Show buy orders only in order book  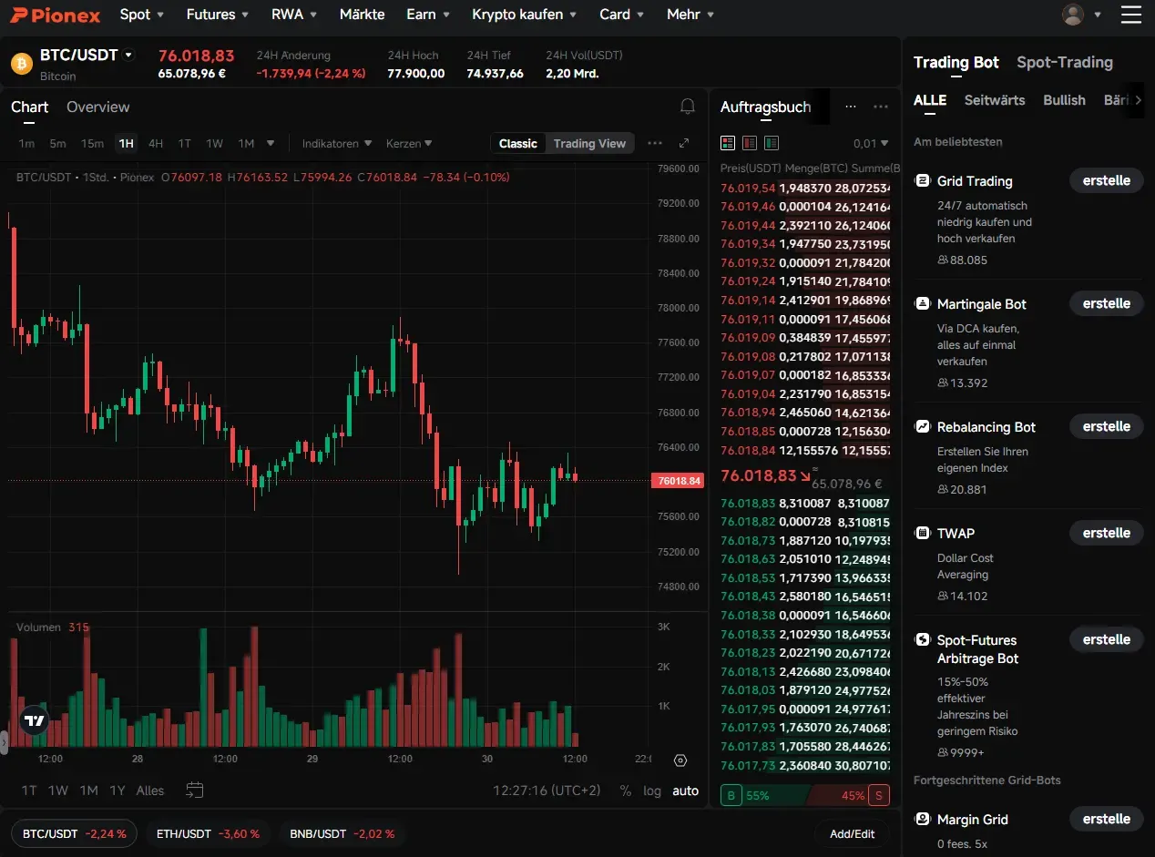pyautogui.click(x=772, y=143)
